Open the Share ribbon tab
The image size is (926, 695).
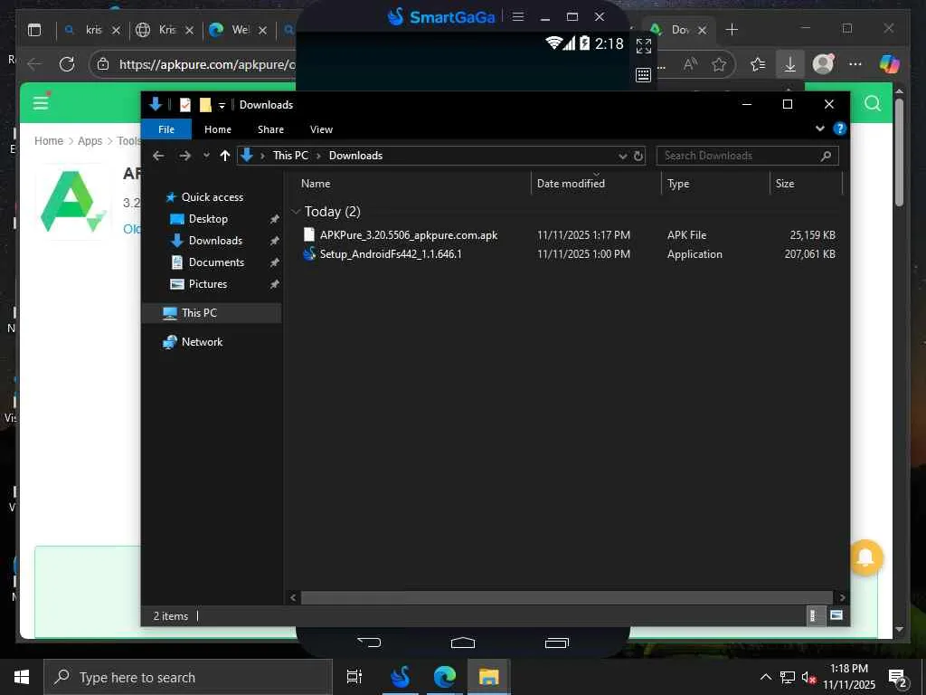click(x=270, y=129)
